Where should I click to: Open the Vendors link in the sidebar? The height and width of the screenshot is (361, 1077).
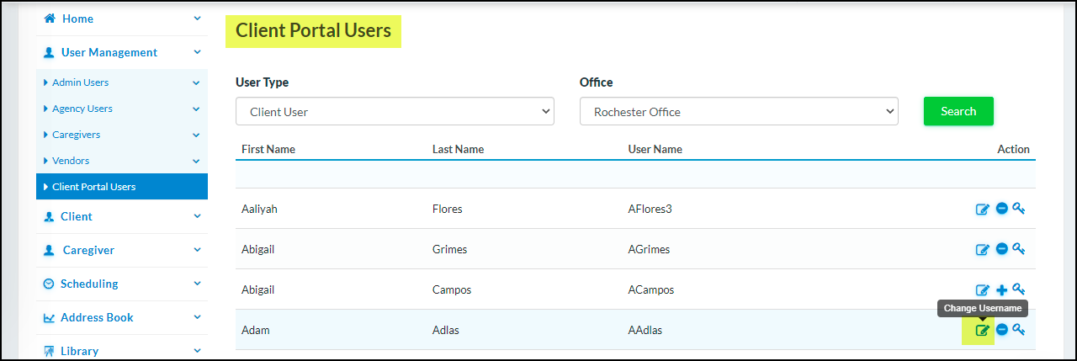[x=71, y=161]
